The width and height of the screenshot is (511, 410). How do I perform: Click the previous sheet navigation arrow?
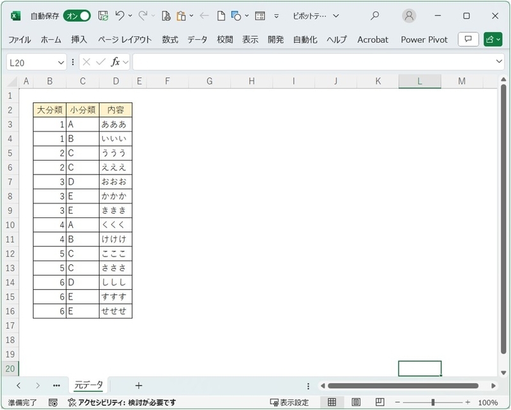click(19, 386)
